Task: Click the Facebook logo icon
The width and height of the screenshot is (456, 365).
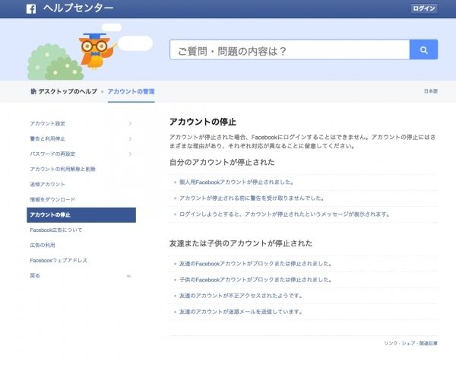Action: (x=31, y=9)
